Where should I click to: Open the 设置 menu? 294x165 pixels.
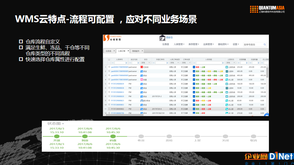tap(236, 44)
